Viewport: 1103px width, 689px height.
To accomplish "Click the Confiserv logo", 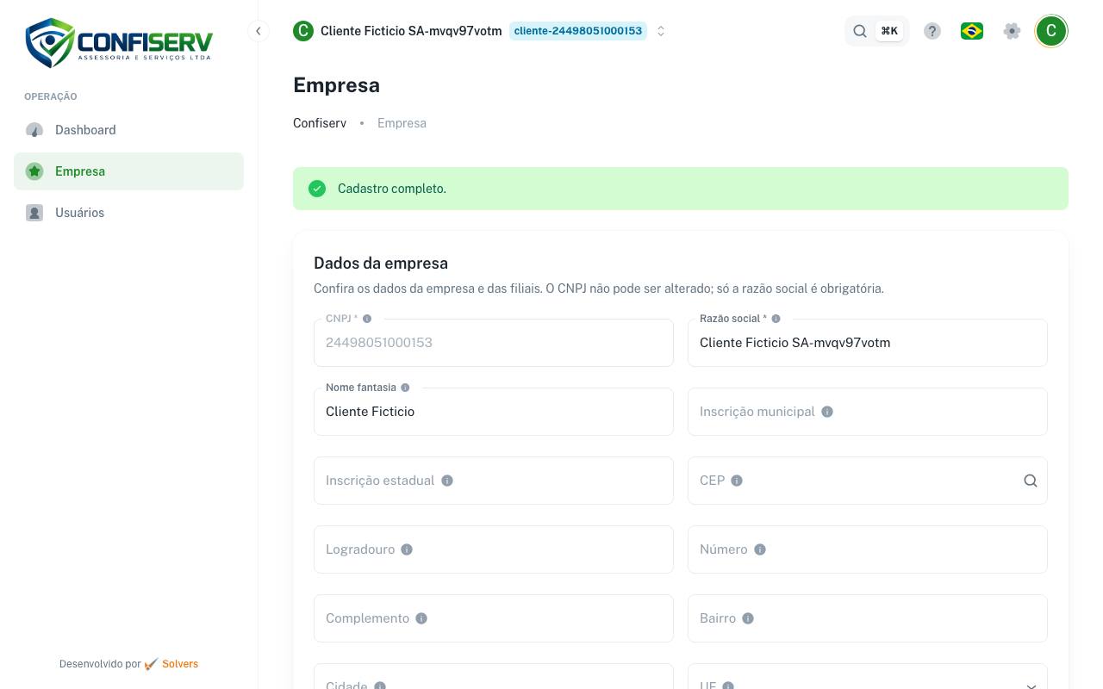I will pos(119,42).
